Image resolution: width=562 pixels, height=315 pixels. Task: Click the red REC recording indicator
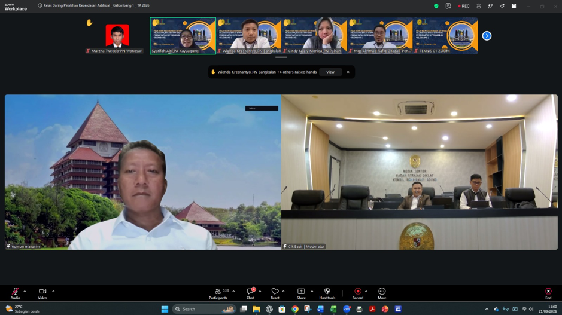point(464,6)
